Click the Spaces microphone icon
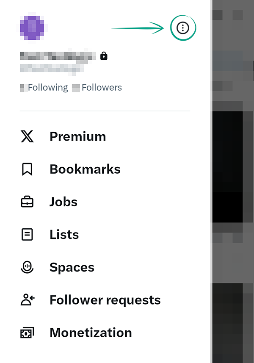 click(27, 267)
